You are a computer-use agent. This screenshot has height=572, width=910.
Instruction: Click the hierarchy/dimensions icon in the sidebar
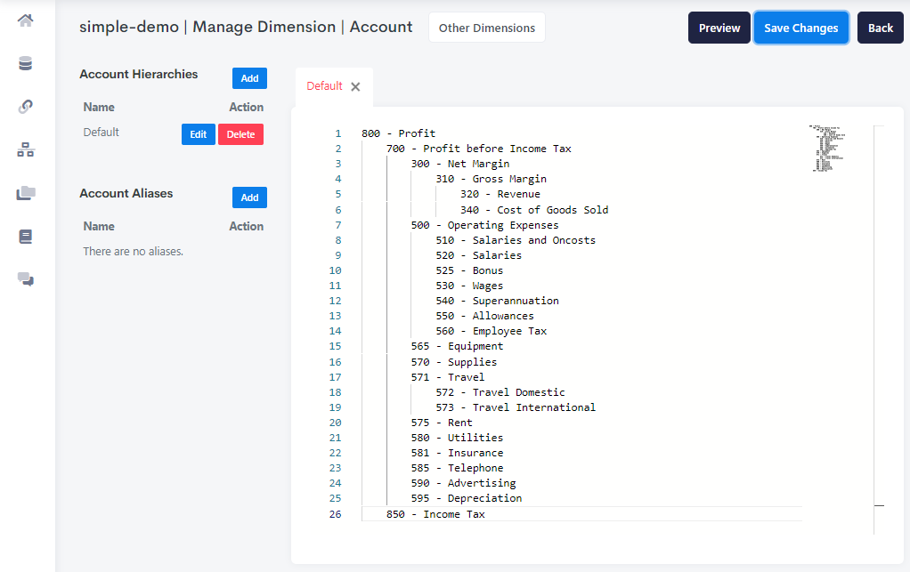pos(26,149)
